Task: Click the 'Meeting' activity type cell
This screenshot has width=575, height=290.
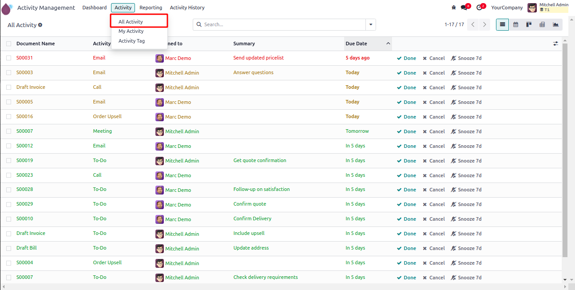Action: [x=103, y=131]
